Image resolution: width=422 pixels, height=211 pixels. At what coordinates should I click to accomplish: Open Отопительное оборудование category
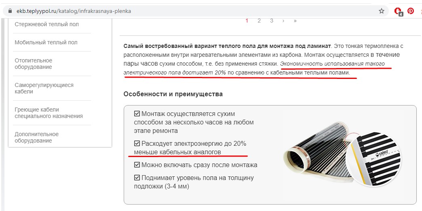[x=34, y=64]
